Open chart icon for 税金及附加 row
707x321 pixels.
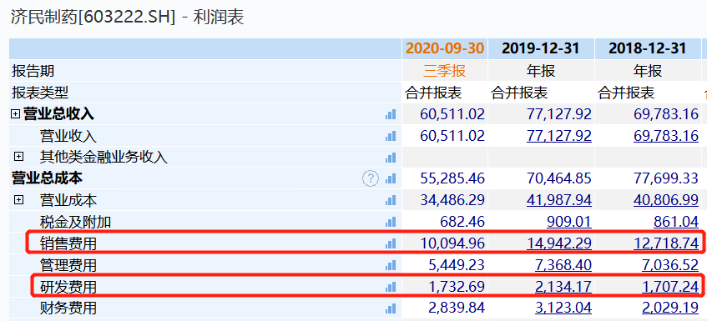(391, 222)
